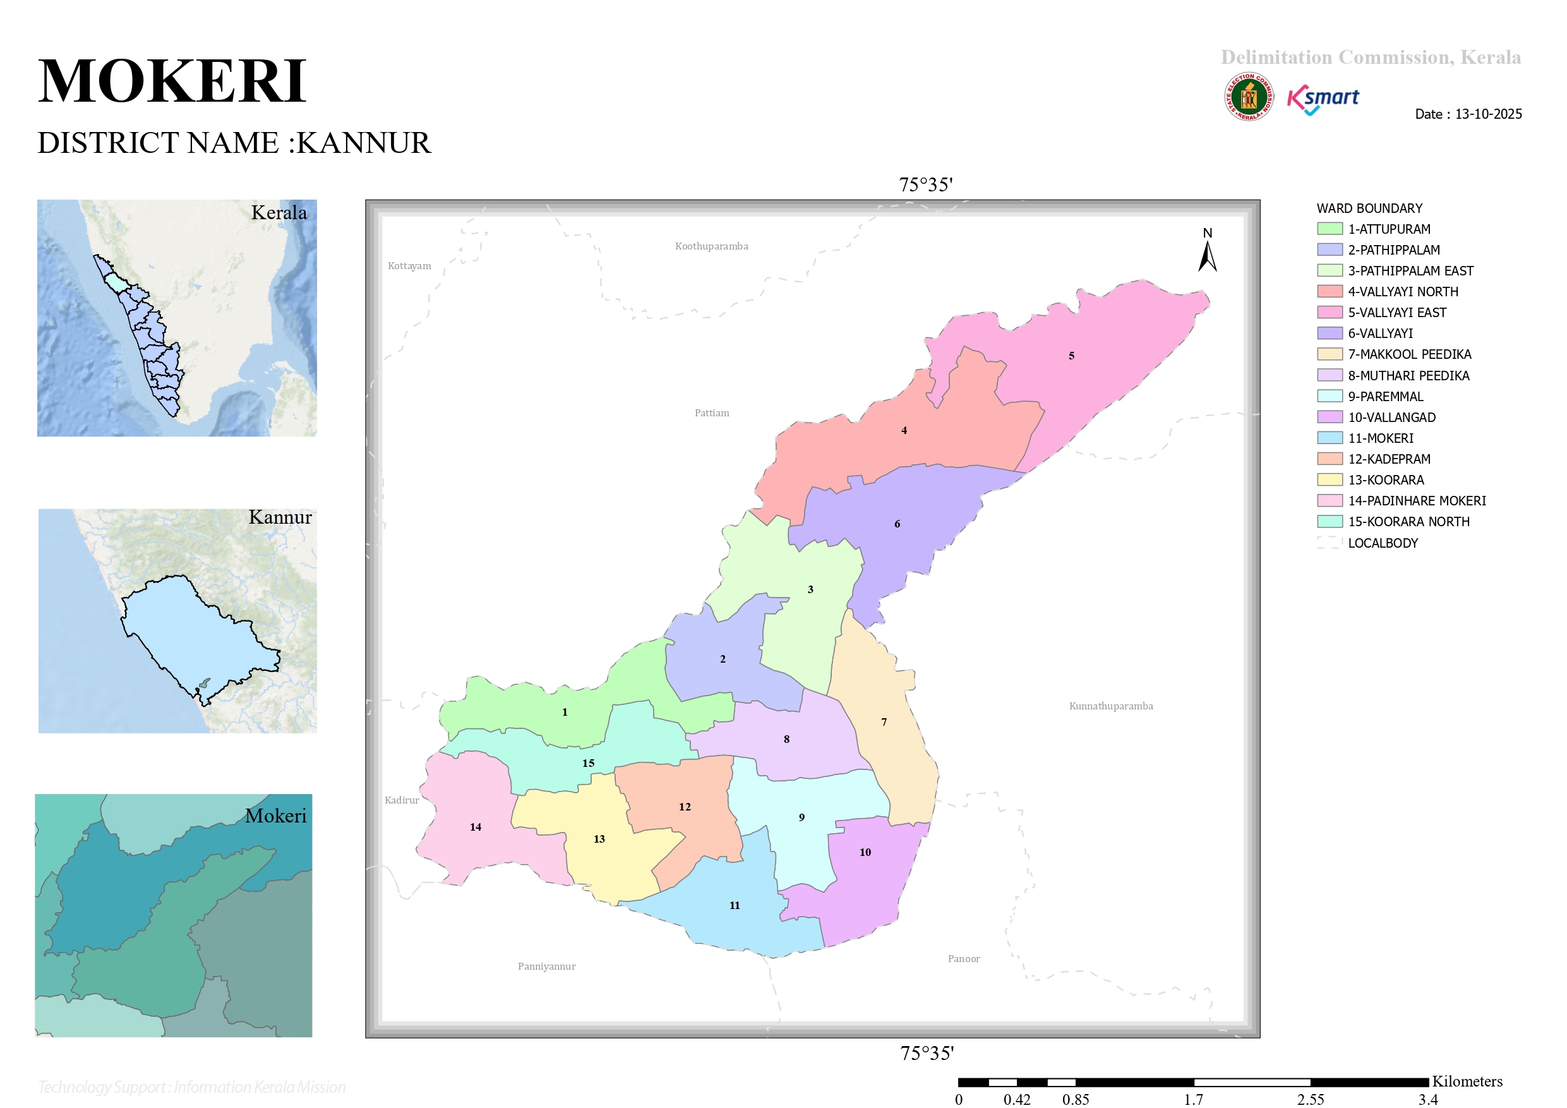Click the LOCALBODY dashed legend symbol

coord(1330,542)
